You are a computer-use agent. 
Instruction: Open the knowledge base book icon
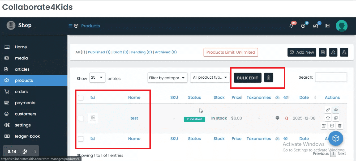pos(328,26)
